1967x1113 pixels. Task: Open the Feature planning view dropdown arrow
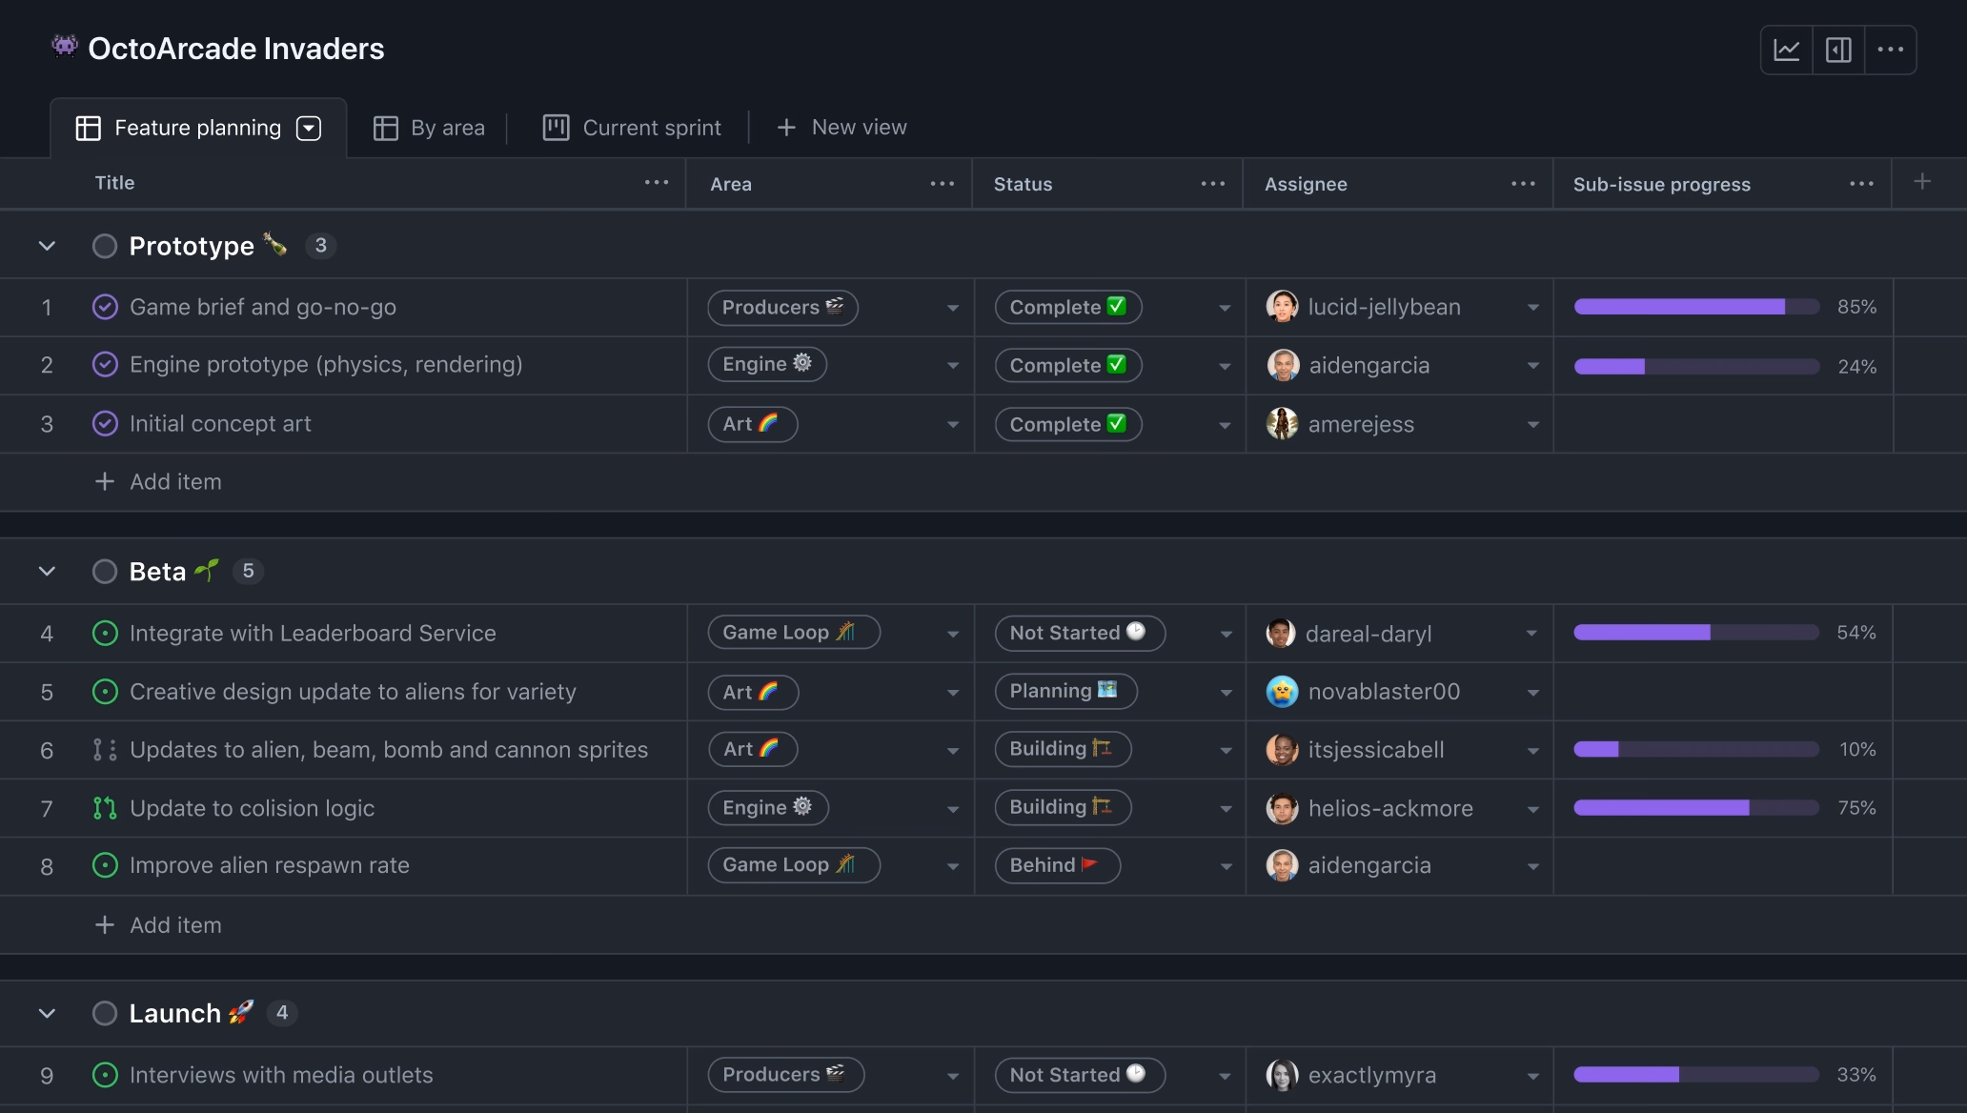click(308, 127)
